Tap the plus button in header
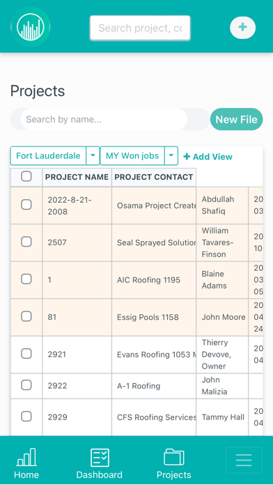Viewport: 273px width, 485px height. [242, 28]
